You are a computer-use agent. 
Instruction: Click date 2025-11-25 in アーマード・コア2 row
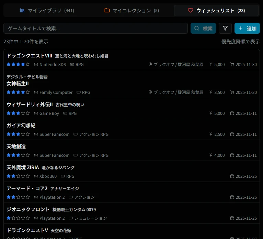tap(246, 197)
